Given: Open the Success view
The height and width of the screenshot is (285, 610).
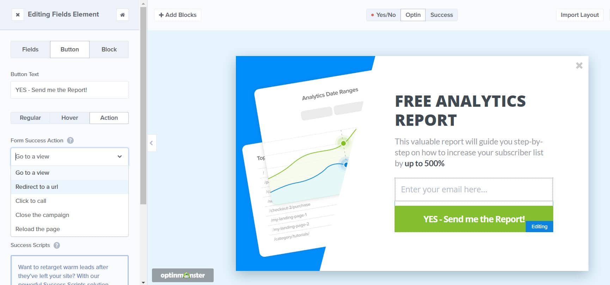Looking at the screenshot, I should click(x=441, y=15).
